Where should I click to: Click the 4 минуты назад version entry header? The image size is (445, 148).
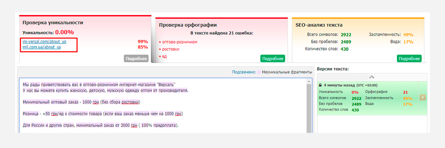[348, 85]
